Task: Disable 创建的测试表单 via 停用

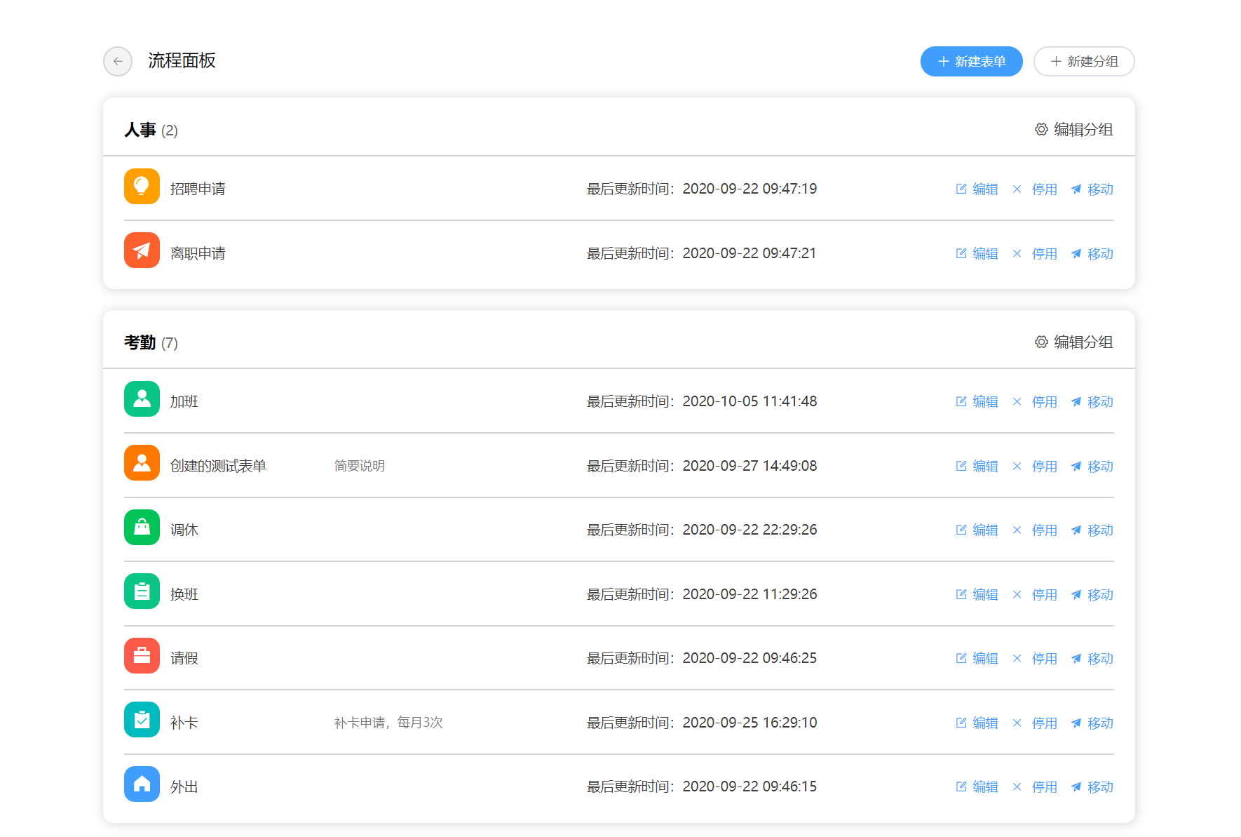Action: click(1034, 467)
